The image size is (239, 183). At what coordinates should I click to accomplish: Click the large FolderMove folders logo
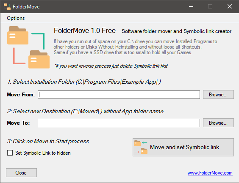(28, 47)
